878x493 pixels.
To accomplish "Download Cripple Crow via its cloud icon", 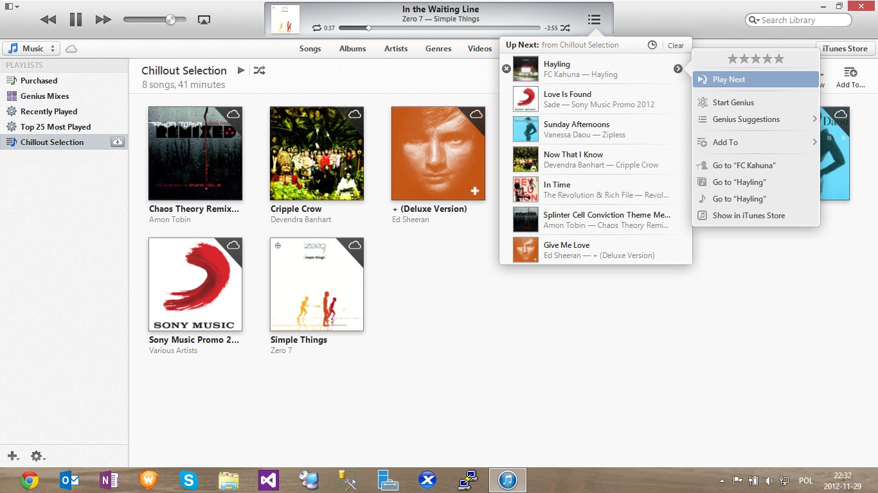I will coord(355,114).
